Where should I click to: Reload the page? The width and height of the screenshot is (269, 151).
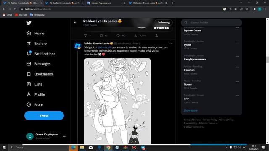[15, 9]
